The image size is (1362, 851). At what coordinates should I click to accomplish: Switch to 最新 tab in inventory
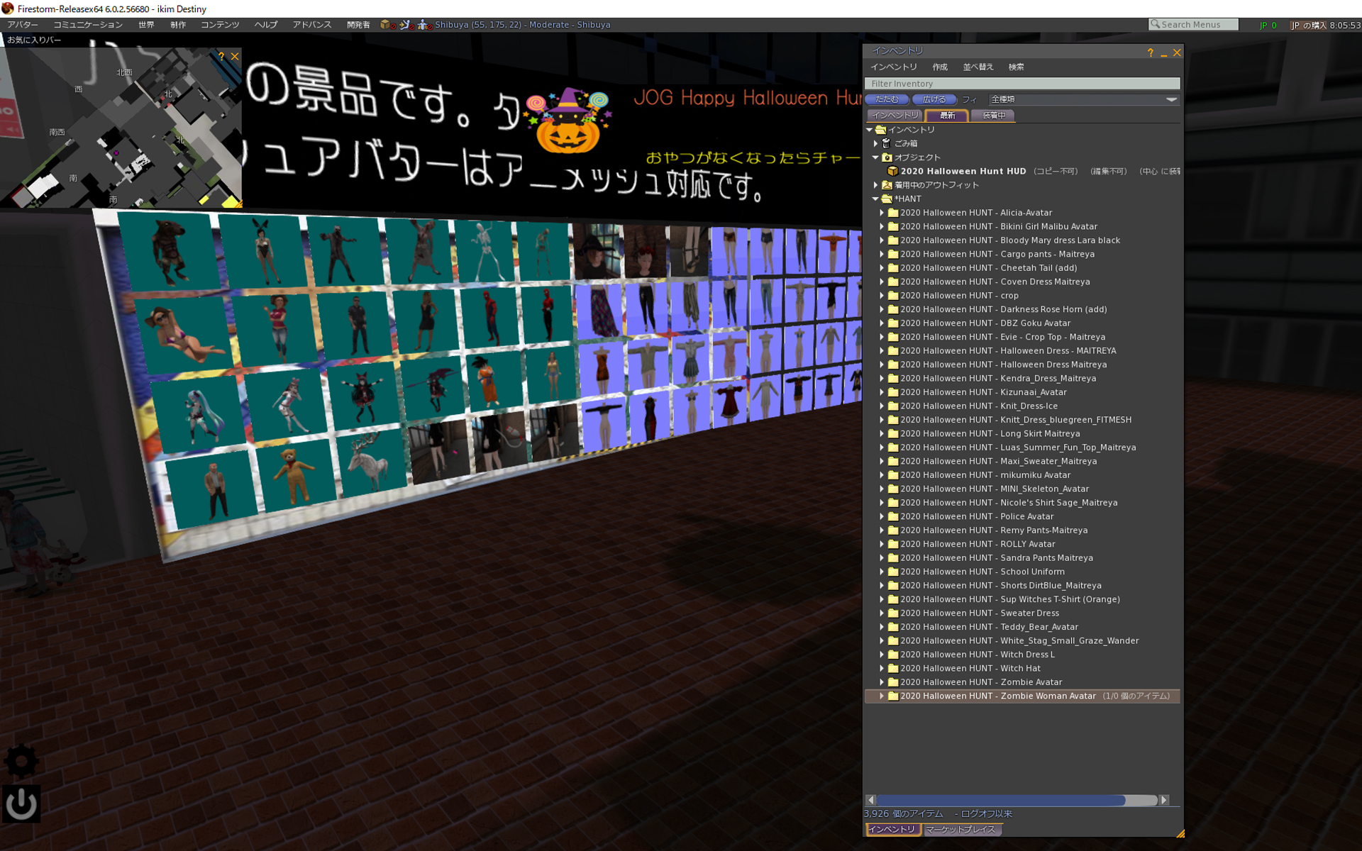click(x=946, y=115)
